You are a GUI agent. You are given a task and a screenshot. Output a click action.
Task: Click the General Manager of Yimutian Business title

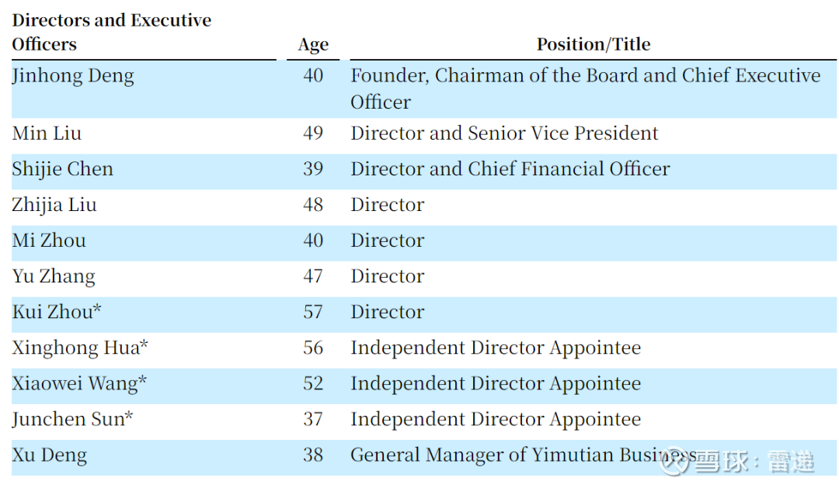[513, 455]
